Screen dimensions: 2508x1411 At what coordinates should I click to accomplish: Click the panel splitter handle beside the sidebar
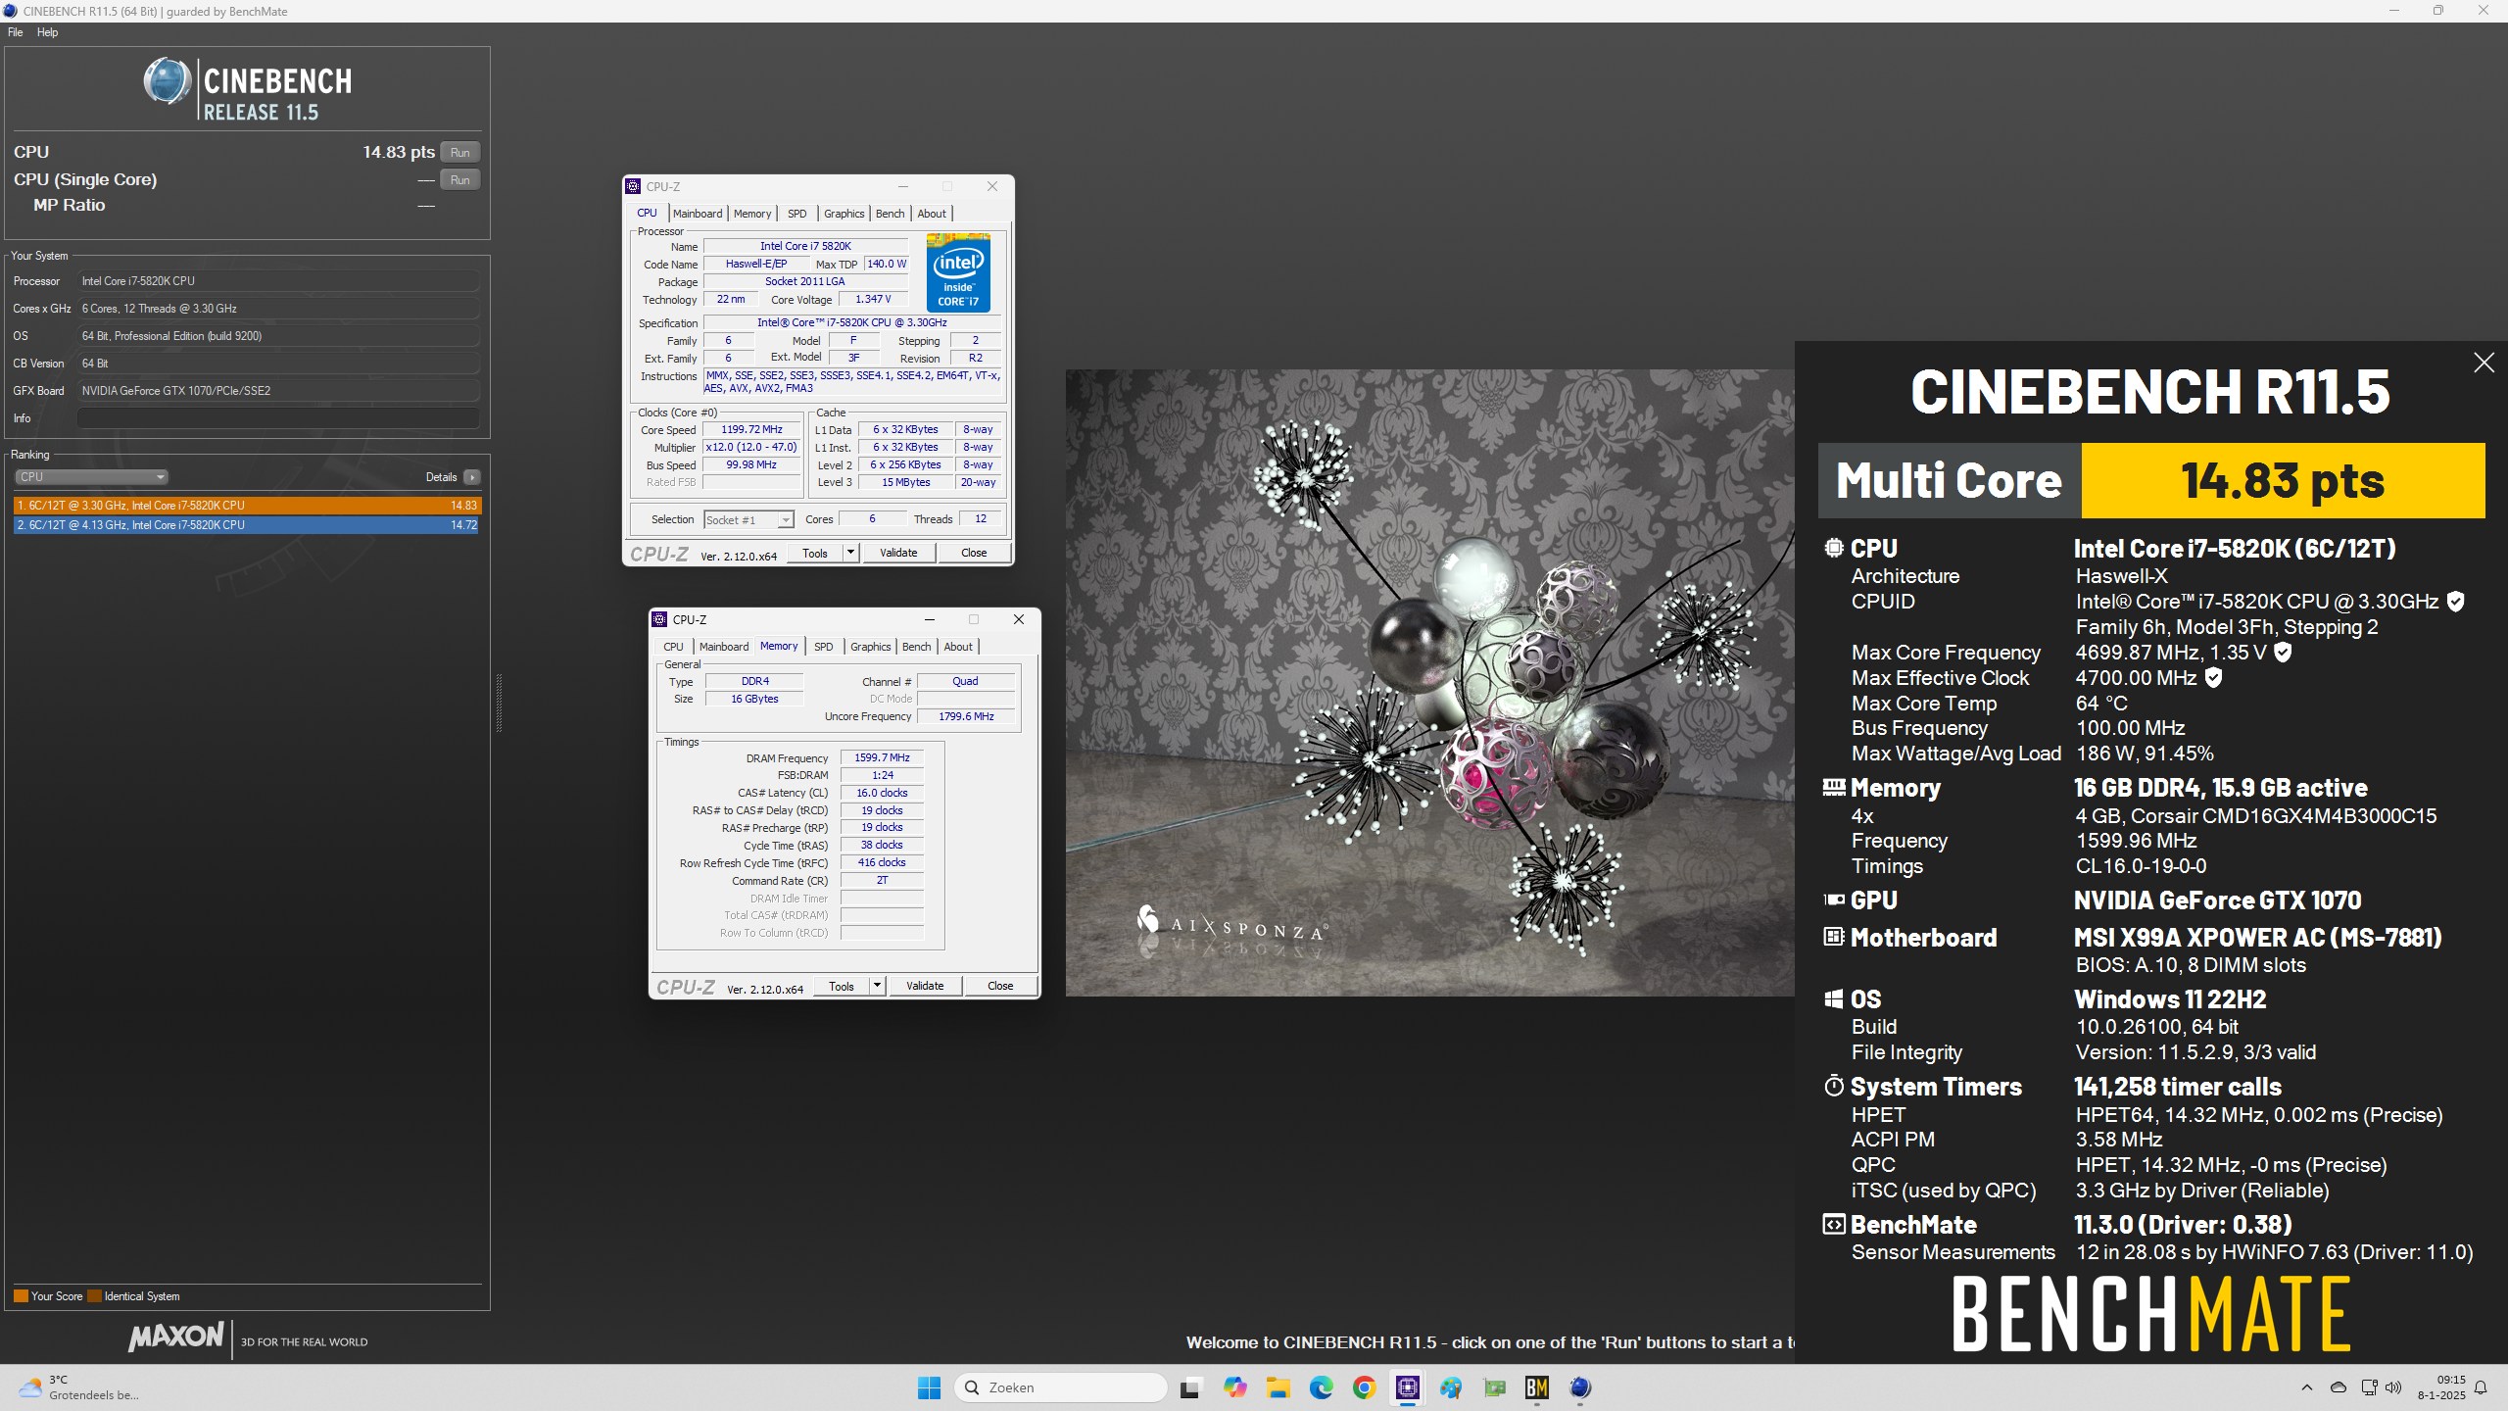tap(499, 703)
